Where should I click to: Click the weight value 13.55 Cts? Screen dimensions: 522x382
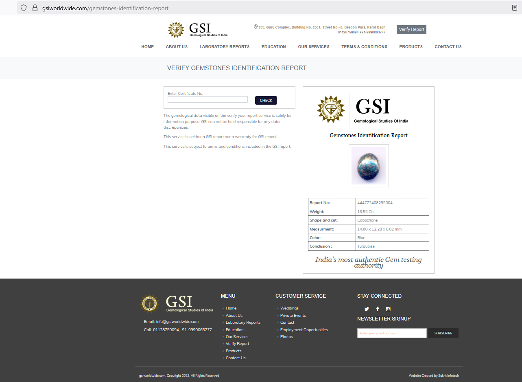pyautogui.click(x=366, y=212)
